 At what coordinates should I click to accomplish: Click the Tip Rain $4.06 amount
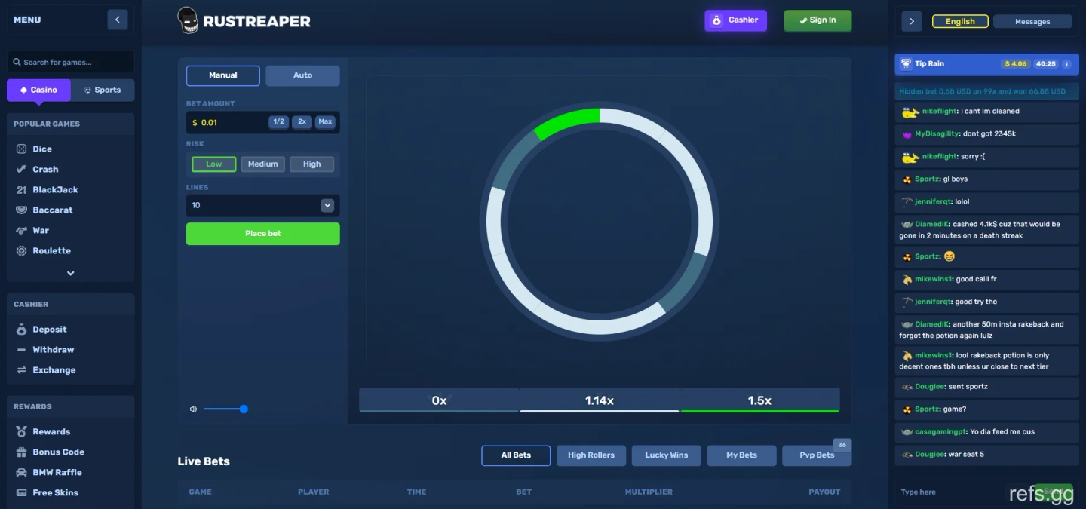1016,64
